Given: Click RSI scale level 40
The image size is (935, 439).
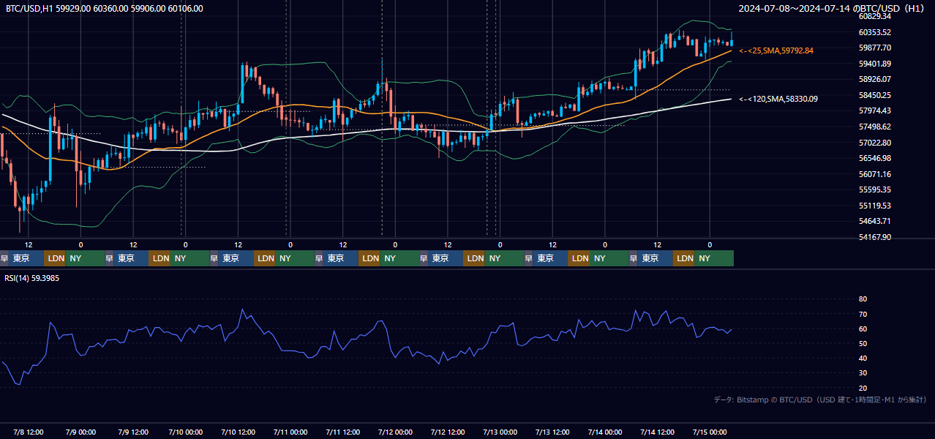Looking at the screenshot, I should 863,358.
